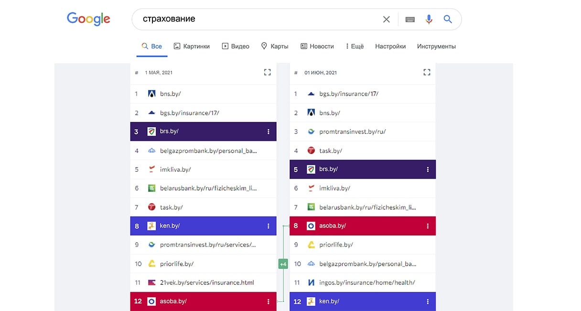Click the imkliva.by favicon in May column
The image size is (581, 311).
click(x=151, y=169)
